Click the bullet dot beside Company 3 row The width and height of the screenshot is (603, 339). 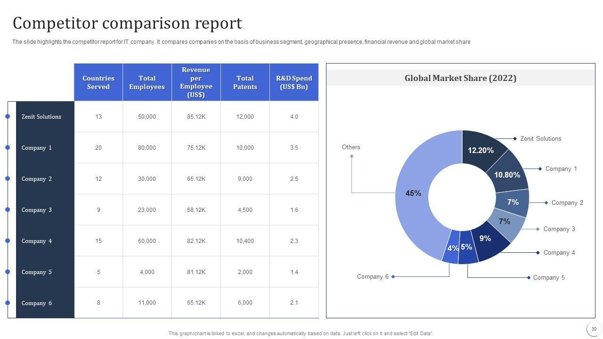8,210
